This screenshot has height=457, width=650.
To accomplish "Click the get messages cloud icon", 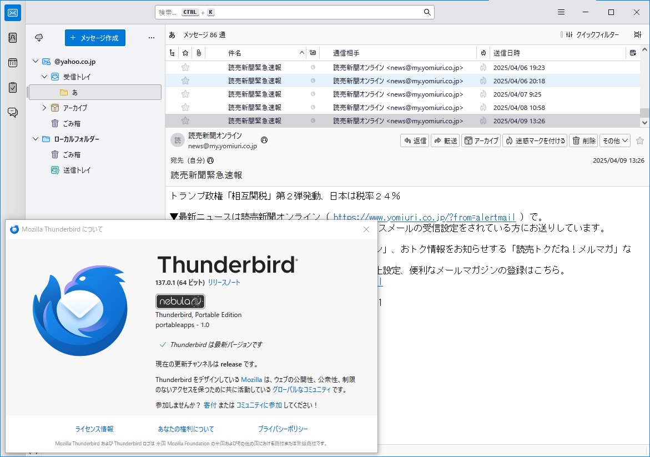I will pyautogui.click(x=39, y=38).
